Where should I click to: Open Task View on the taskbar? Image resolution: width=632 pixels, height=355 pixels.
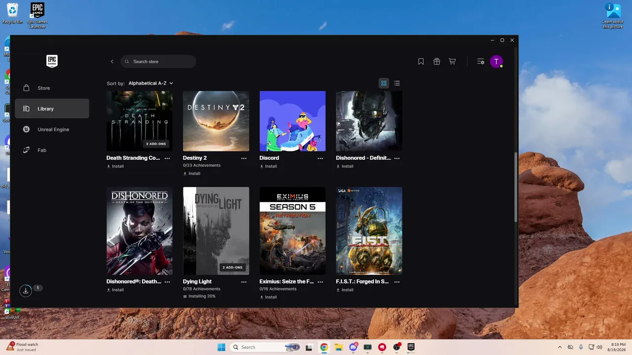coord(309,347)
